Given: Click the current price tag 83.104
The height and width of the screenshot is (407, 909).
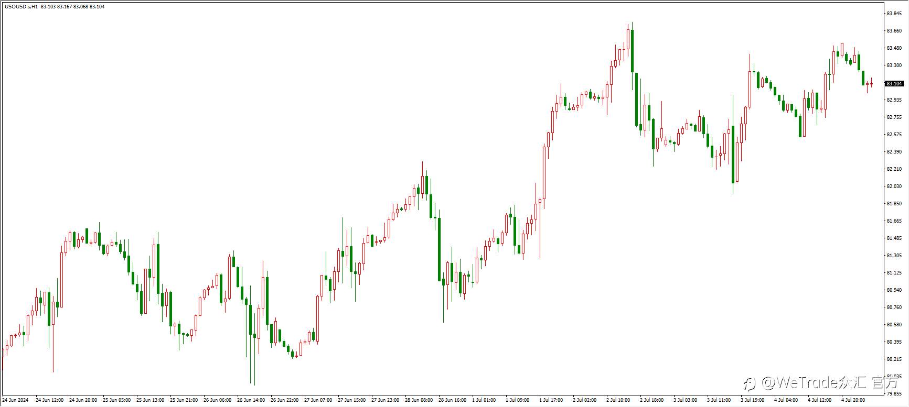Looking at the screenshot, I should click(894, 84).
